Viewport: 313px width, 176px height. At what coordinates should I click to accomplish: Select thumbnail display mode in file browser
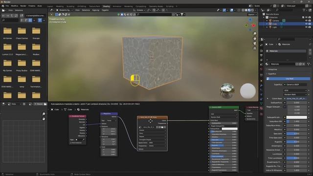pos(30,20)
